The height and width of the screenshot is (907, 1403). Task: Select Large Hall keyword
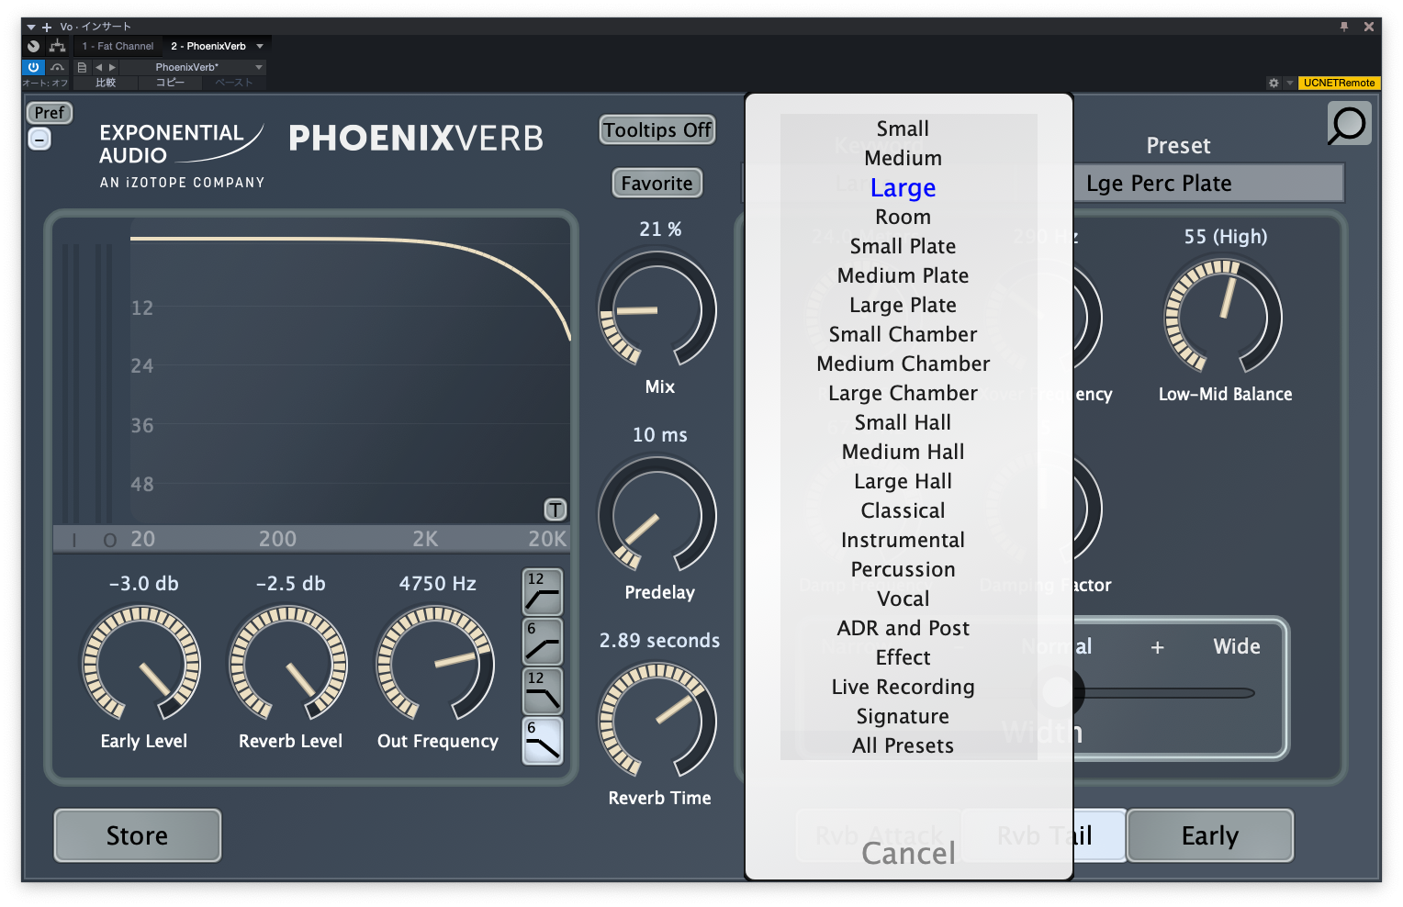[x=903, y=481]
